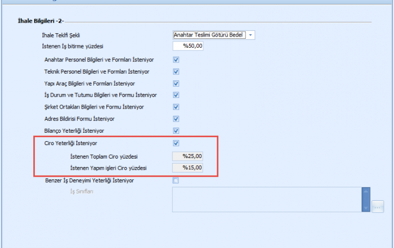Uncheck Adres Bildirisi Formu İsteniyor
394x248 pixels.
point(176,119)
